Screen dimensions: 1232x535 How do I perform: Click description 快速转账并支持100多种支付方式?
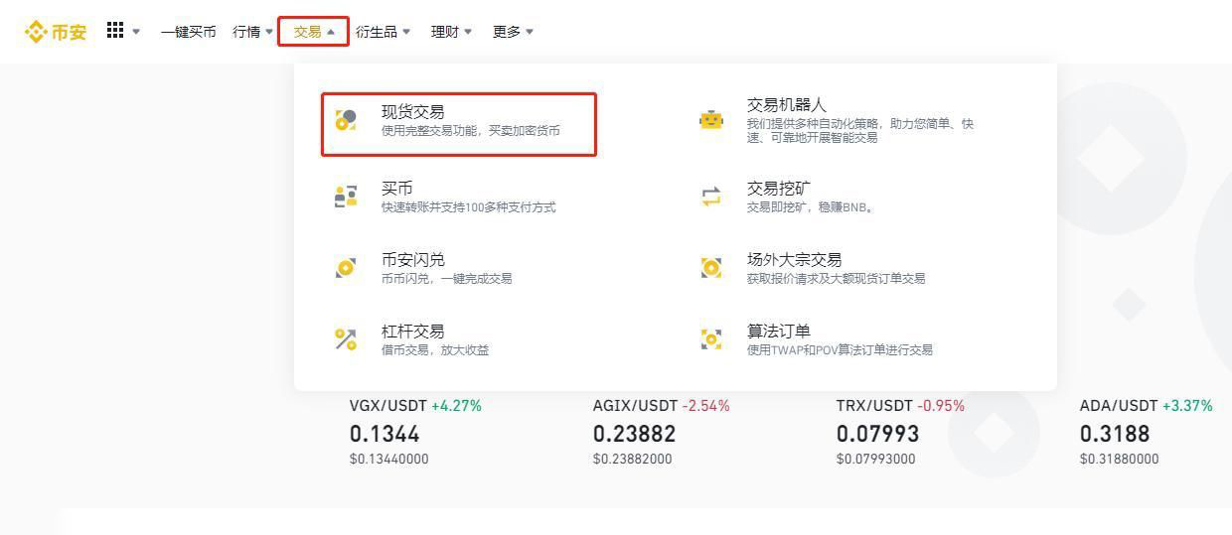[x=469, y=207]
